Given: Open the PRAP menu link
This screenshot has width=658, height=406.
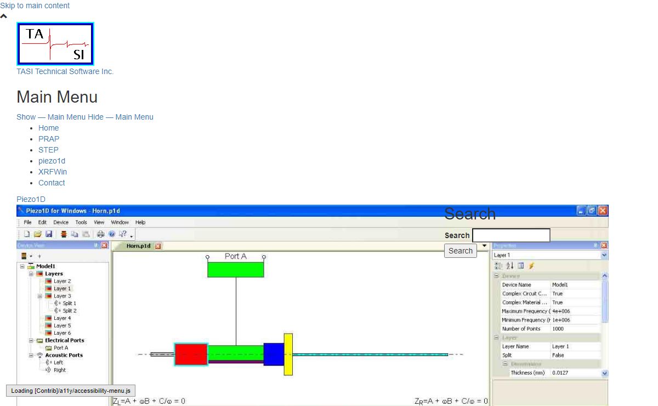Looking at the screenshot, I should tap(49, 139).
